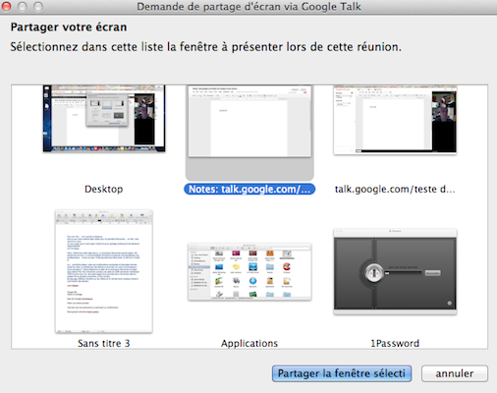Choose the 1Password window thumbnail
The width and height of the screenshot is (497, 393).
395,272
